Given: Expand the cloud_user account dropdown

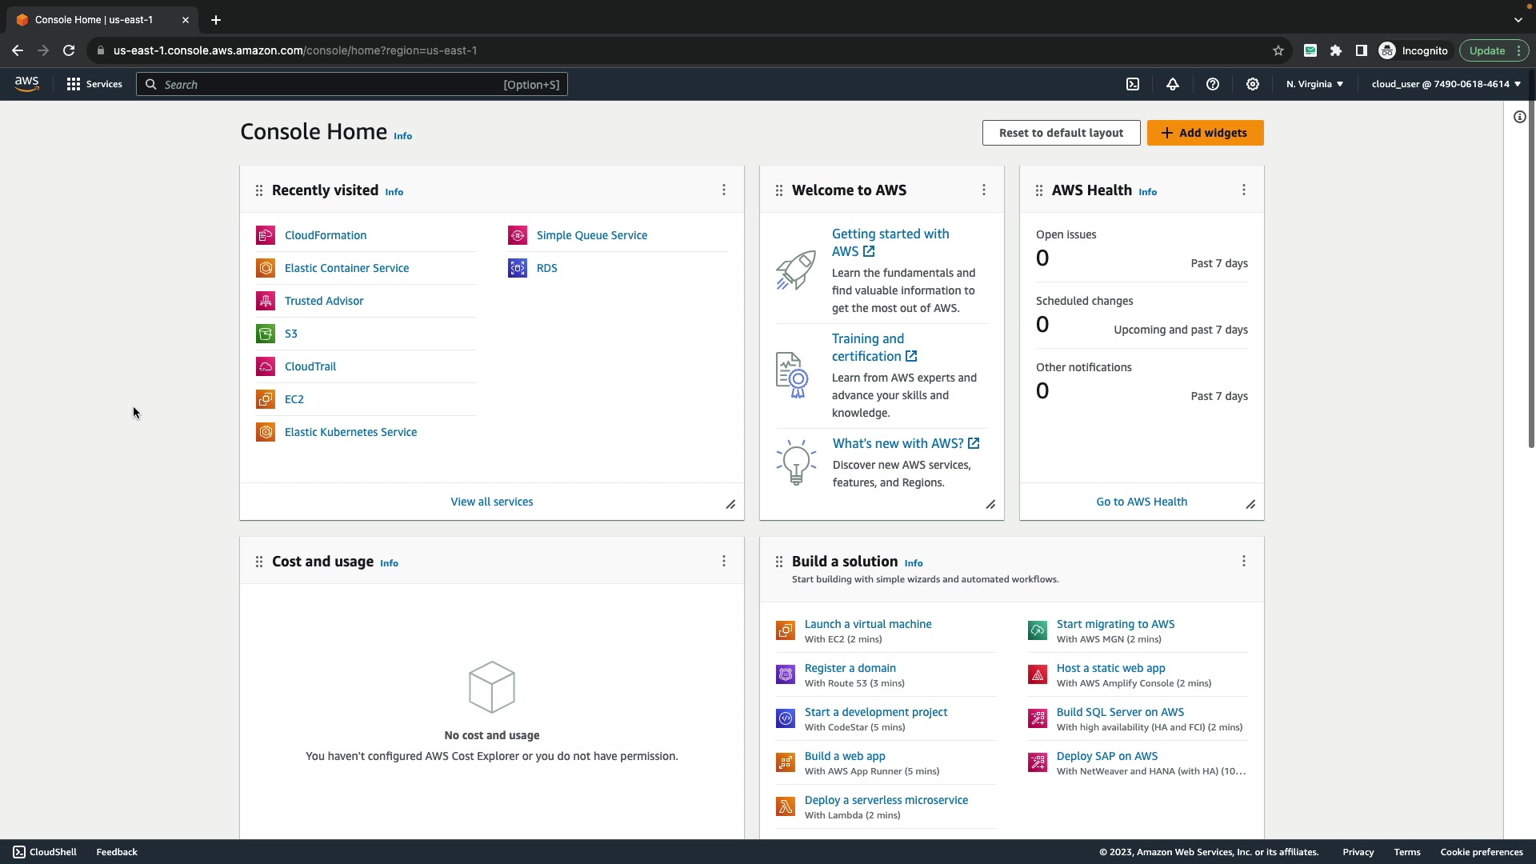Looking at the screenshot, I should point(1446,84).
